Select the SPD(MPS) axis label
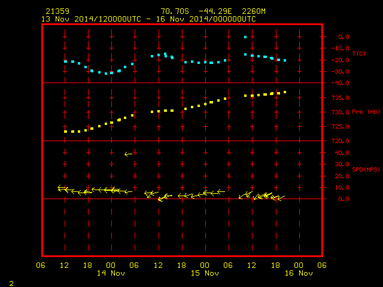383x287 pixels. (366, 169)
